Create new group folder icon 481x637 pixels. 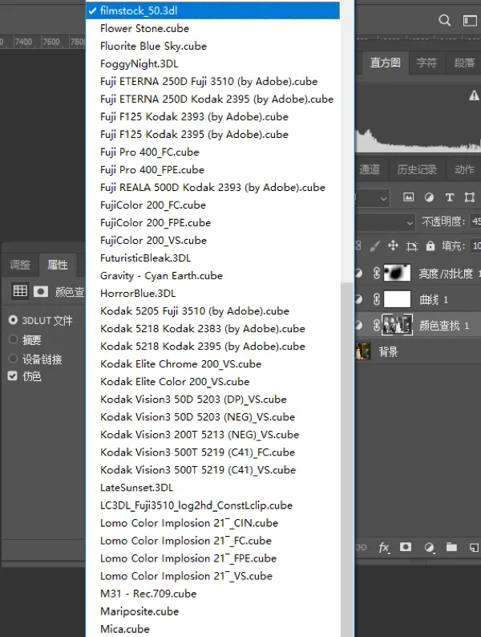pos(451,547)
